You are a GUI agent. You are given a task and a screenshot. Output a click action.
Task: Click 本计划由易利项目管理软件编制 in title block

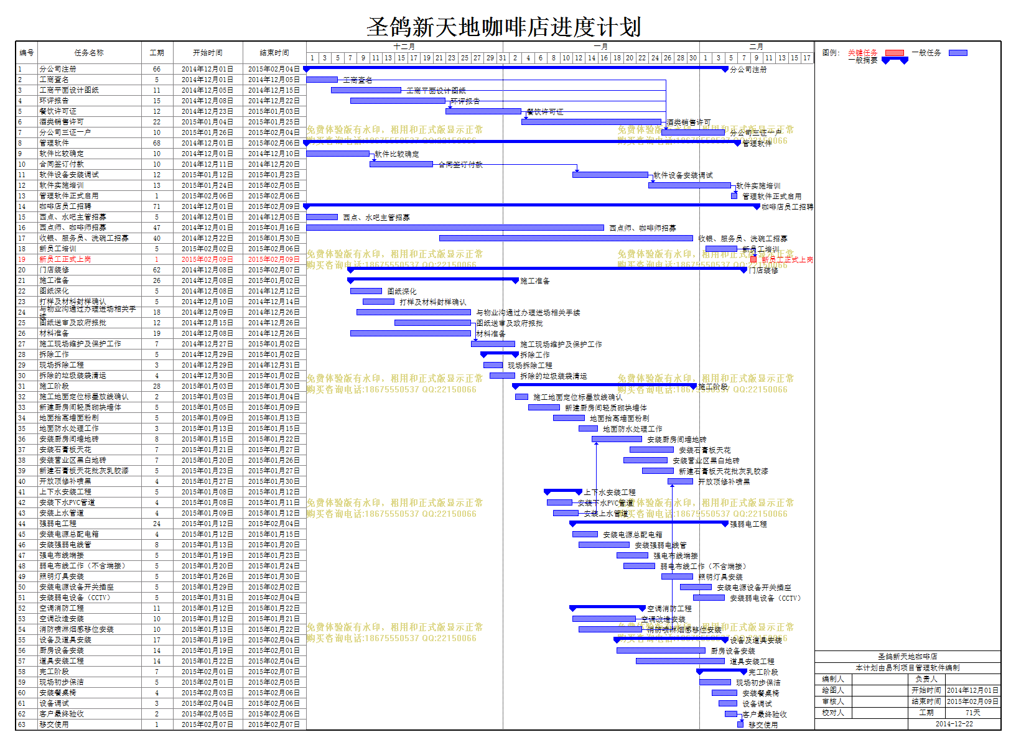907,668
